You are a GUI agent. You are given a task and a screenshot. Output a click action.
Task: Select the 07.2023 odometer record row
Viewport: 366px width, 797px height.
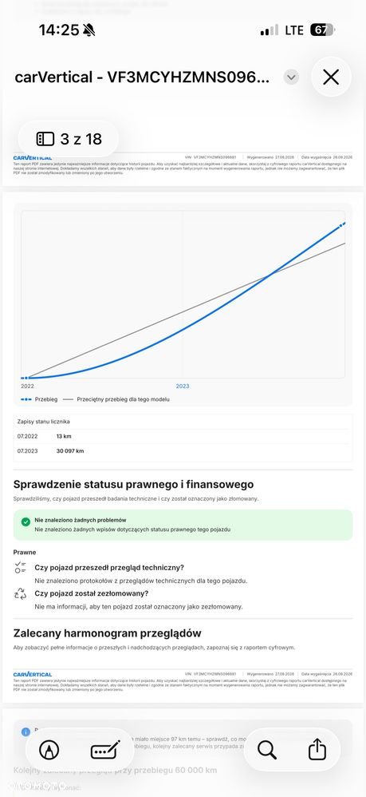(183, 451)
